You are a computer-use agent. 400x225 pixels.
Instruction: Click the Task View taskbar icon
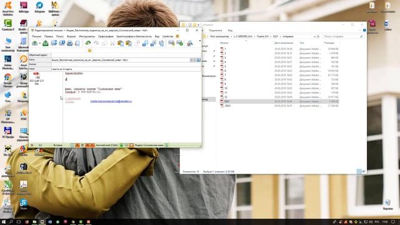tap(19, 222)
